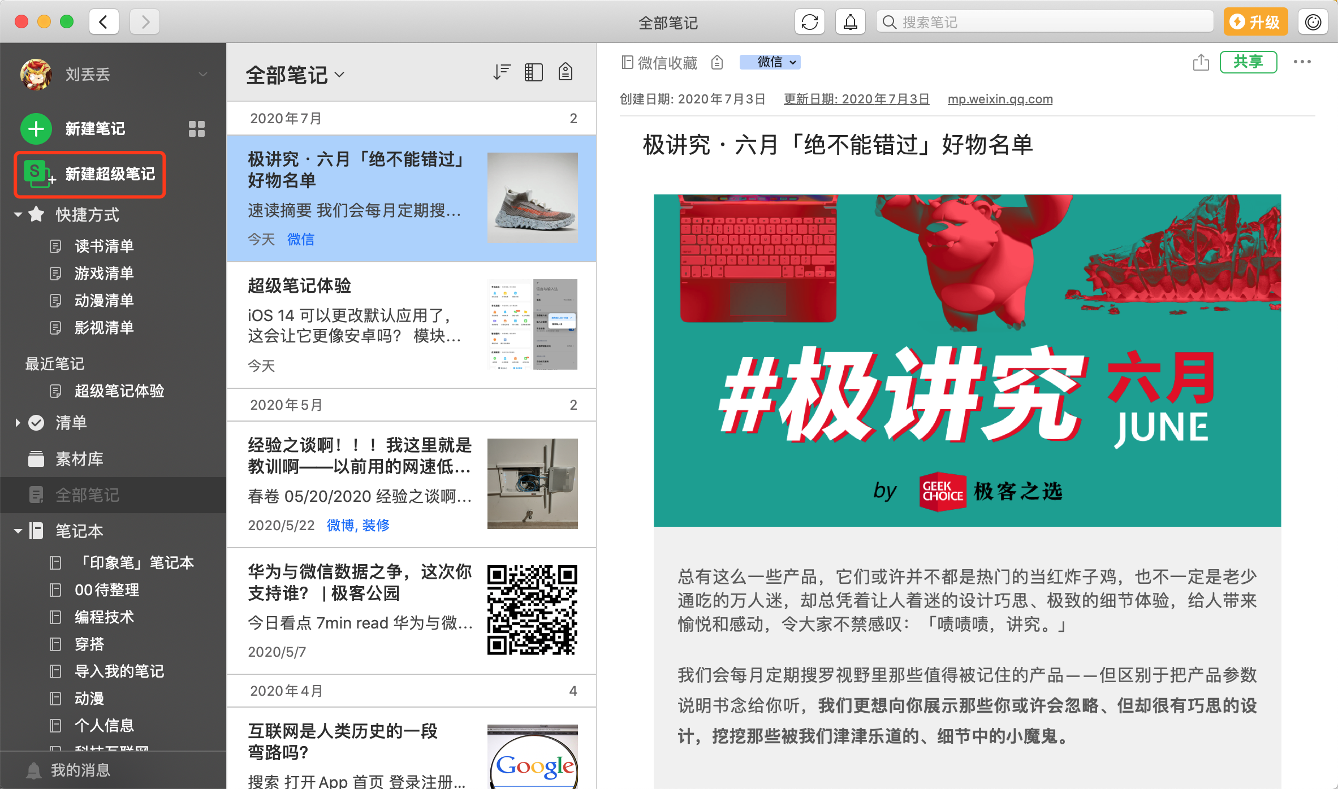Select note 互联网是人类历史的一段弯路吗
This screenshot has height=789, width=1338.
412,748
